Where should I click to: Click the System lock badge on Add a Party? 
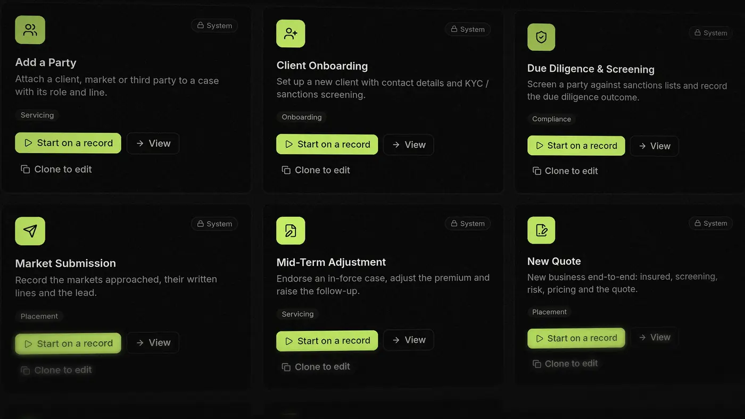(x=214, y=26)
